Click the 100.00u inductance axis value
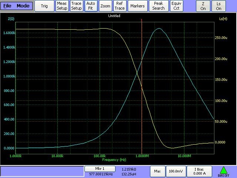 221,100
